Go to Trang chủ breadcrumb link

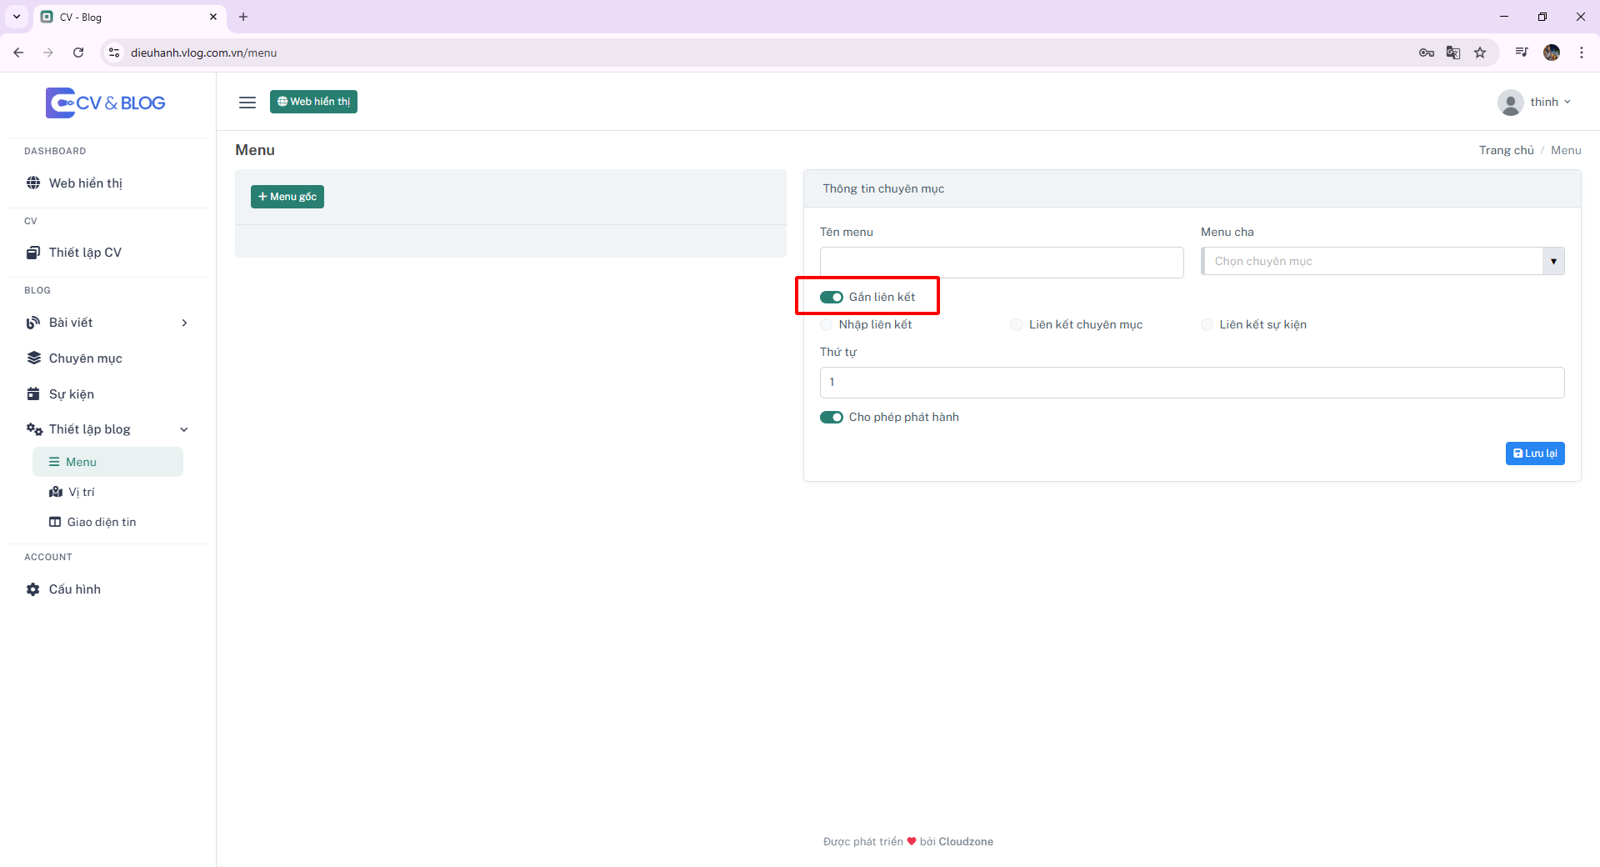click(1506, 150)
